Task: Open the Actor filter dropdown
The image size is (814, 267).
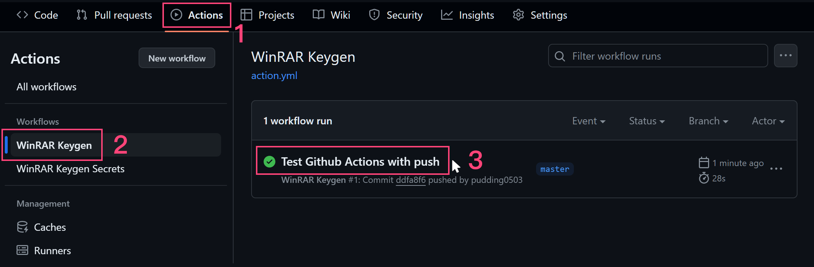Action: coord(768,121)
